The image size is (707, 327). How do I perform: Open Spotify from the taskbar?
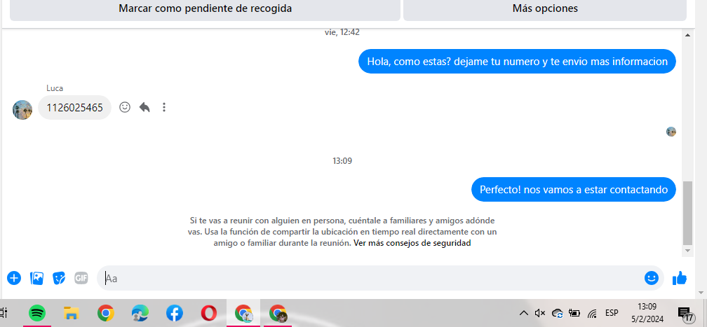(37, 313)
